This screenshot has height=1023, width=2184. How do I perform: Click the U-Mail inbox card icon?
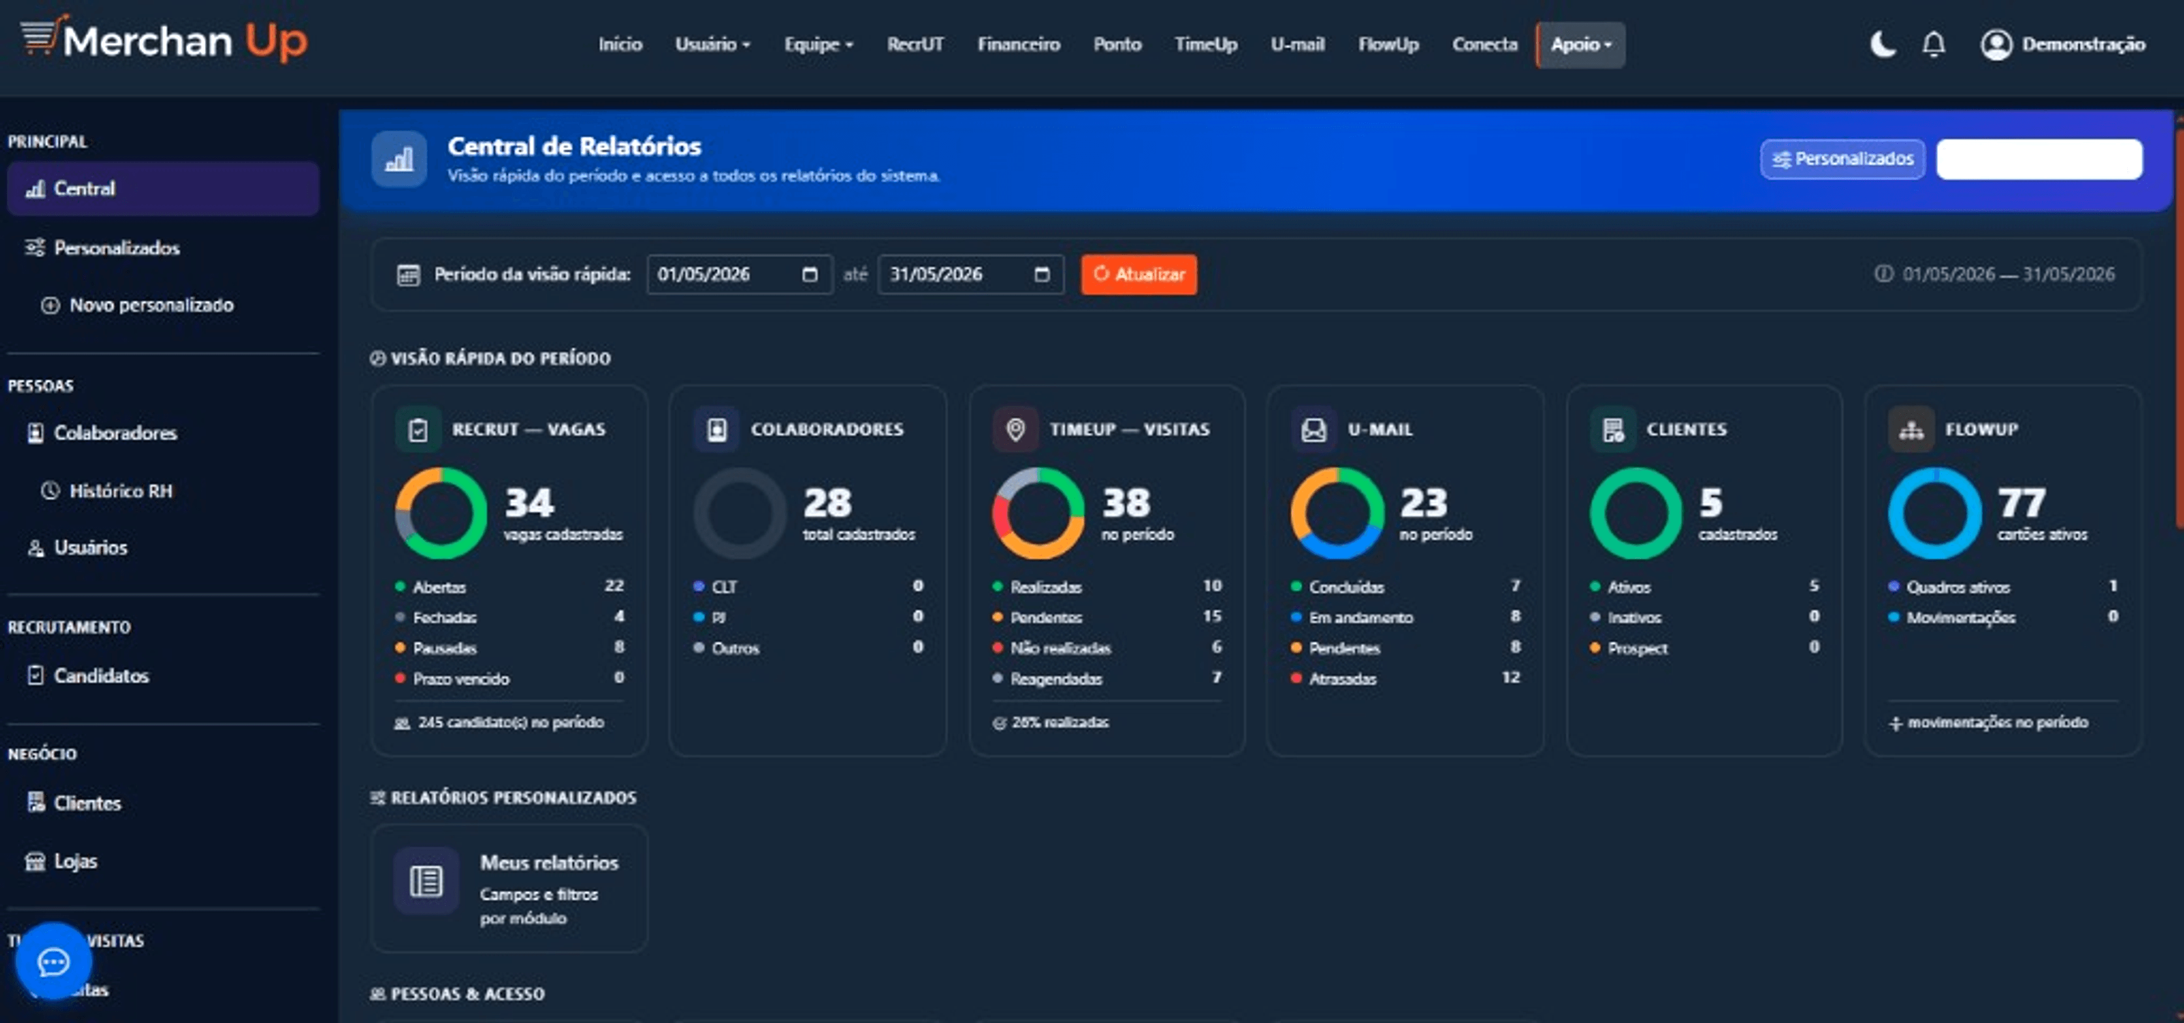[1313, 429]
